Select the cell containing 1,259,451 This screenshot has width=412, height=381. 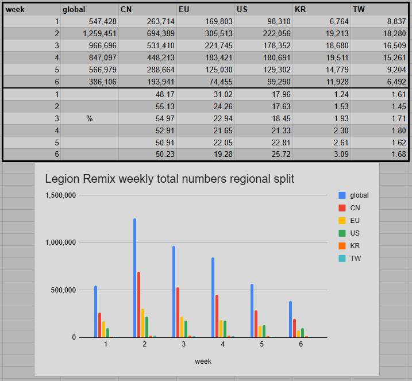(90, 33)
